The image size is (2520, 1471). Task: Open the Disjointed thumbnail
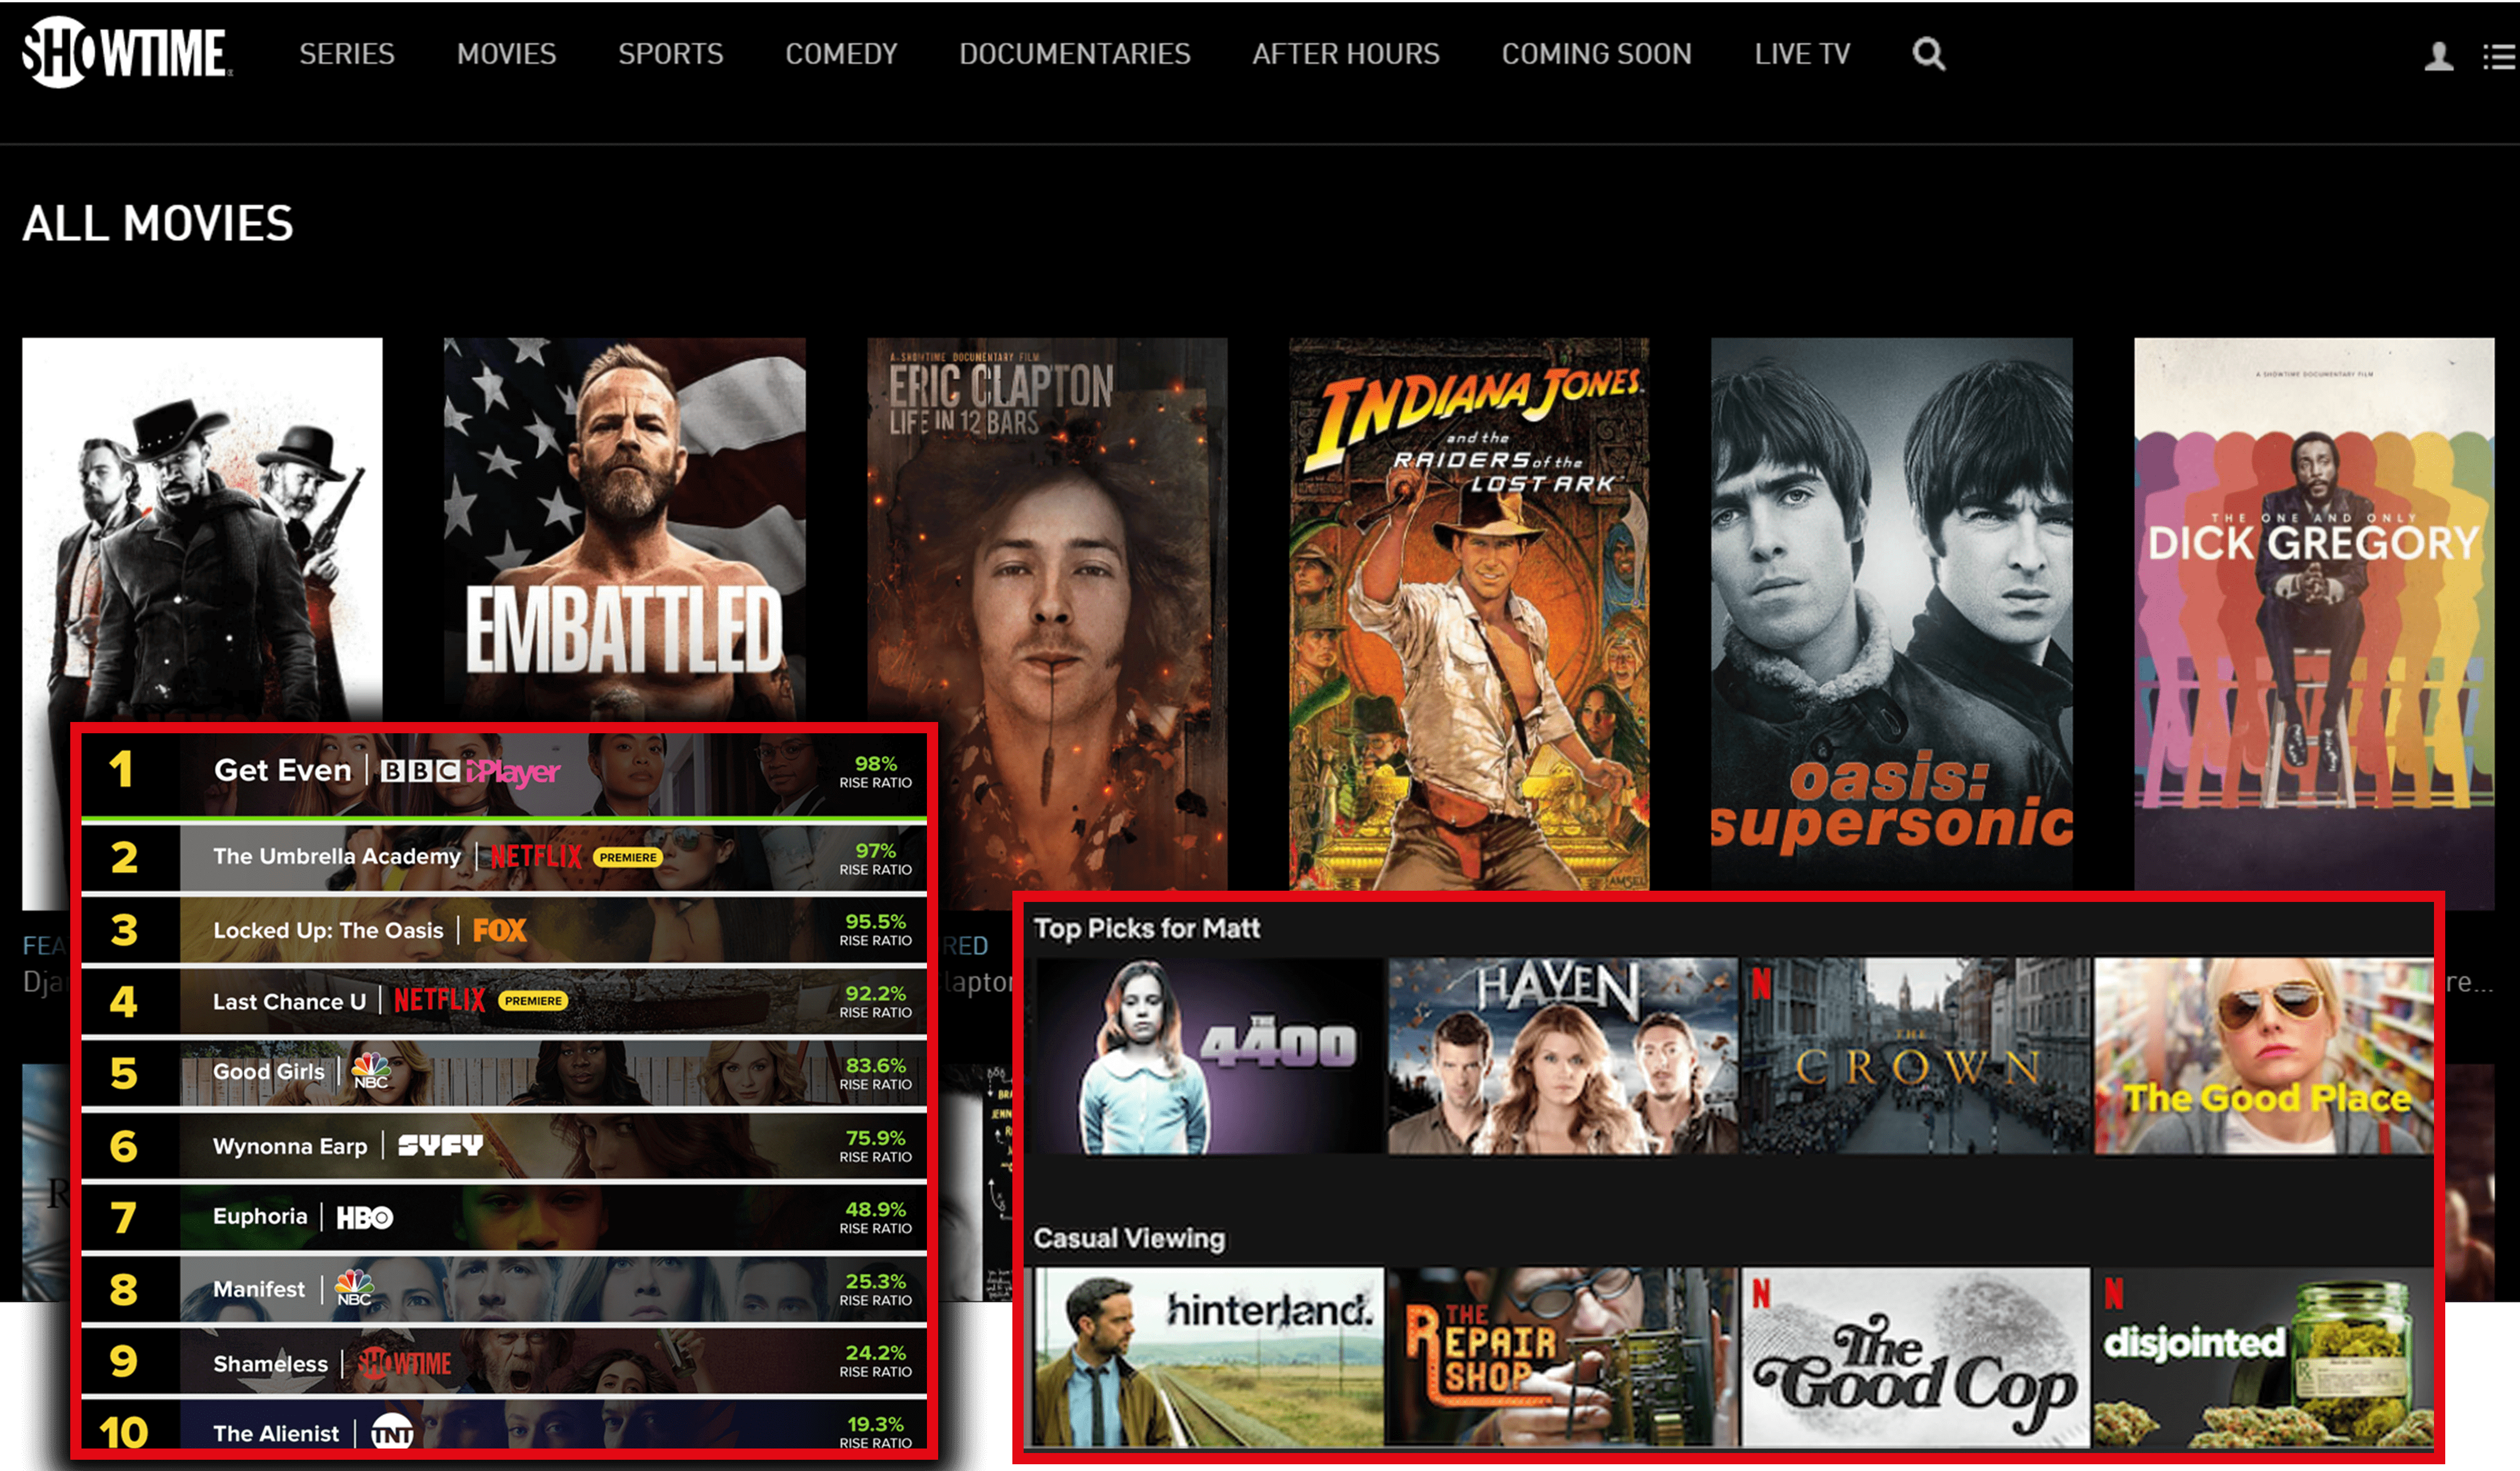(x=2264, y=1357)
